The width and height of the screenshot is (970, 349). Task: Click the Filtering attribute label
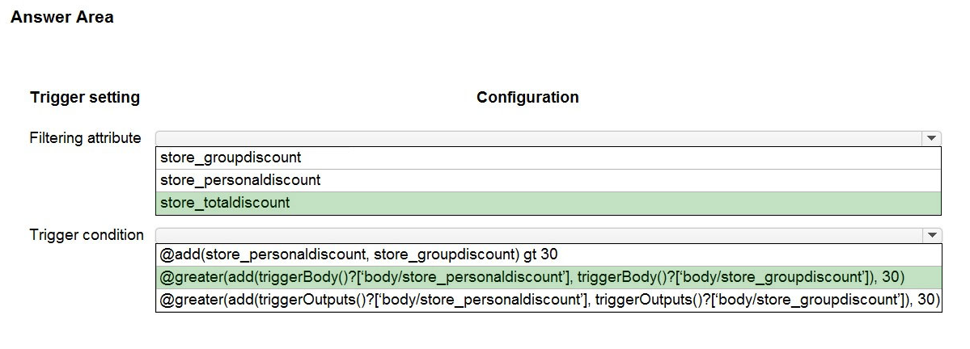pyautogui.click(x=86, y=138)
